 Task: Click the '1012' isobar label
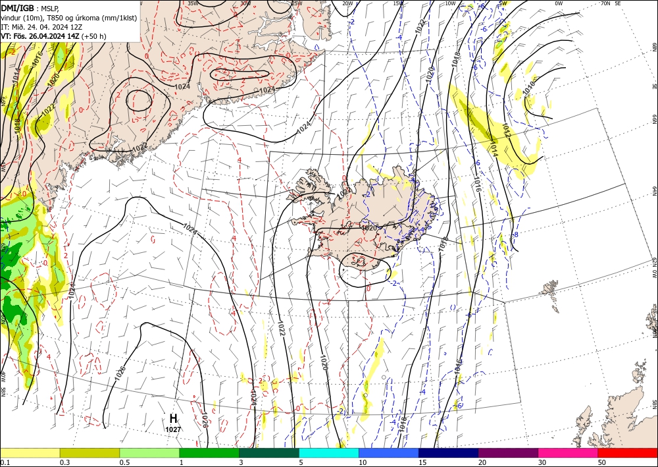coord(505,130)
